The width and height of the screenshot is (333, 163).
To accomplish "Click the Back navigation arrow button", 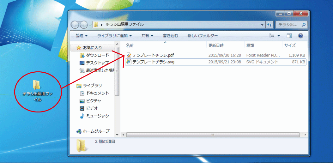I will pyautogui.click(x=75, y=25).
